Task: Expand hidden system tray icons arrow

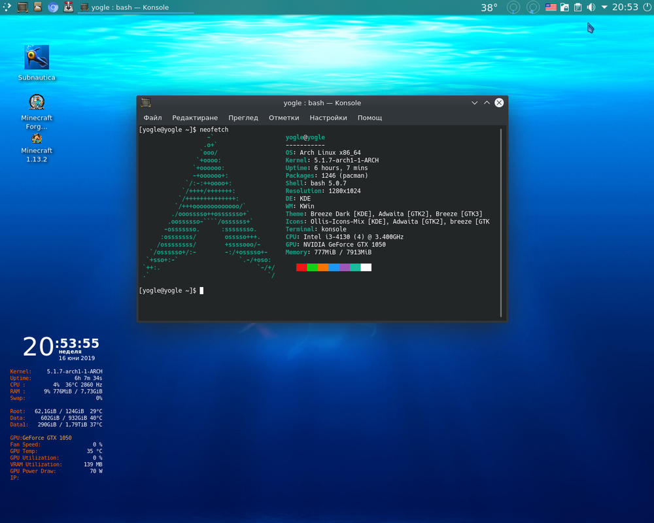Action: [x=604, y=7]
